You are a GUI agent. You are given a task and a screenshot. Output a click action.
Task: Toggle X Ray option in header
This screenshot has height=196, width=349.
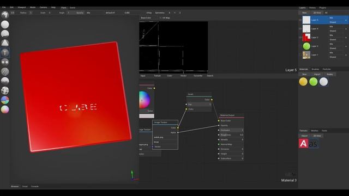pos(149,13)
